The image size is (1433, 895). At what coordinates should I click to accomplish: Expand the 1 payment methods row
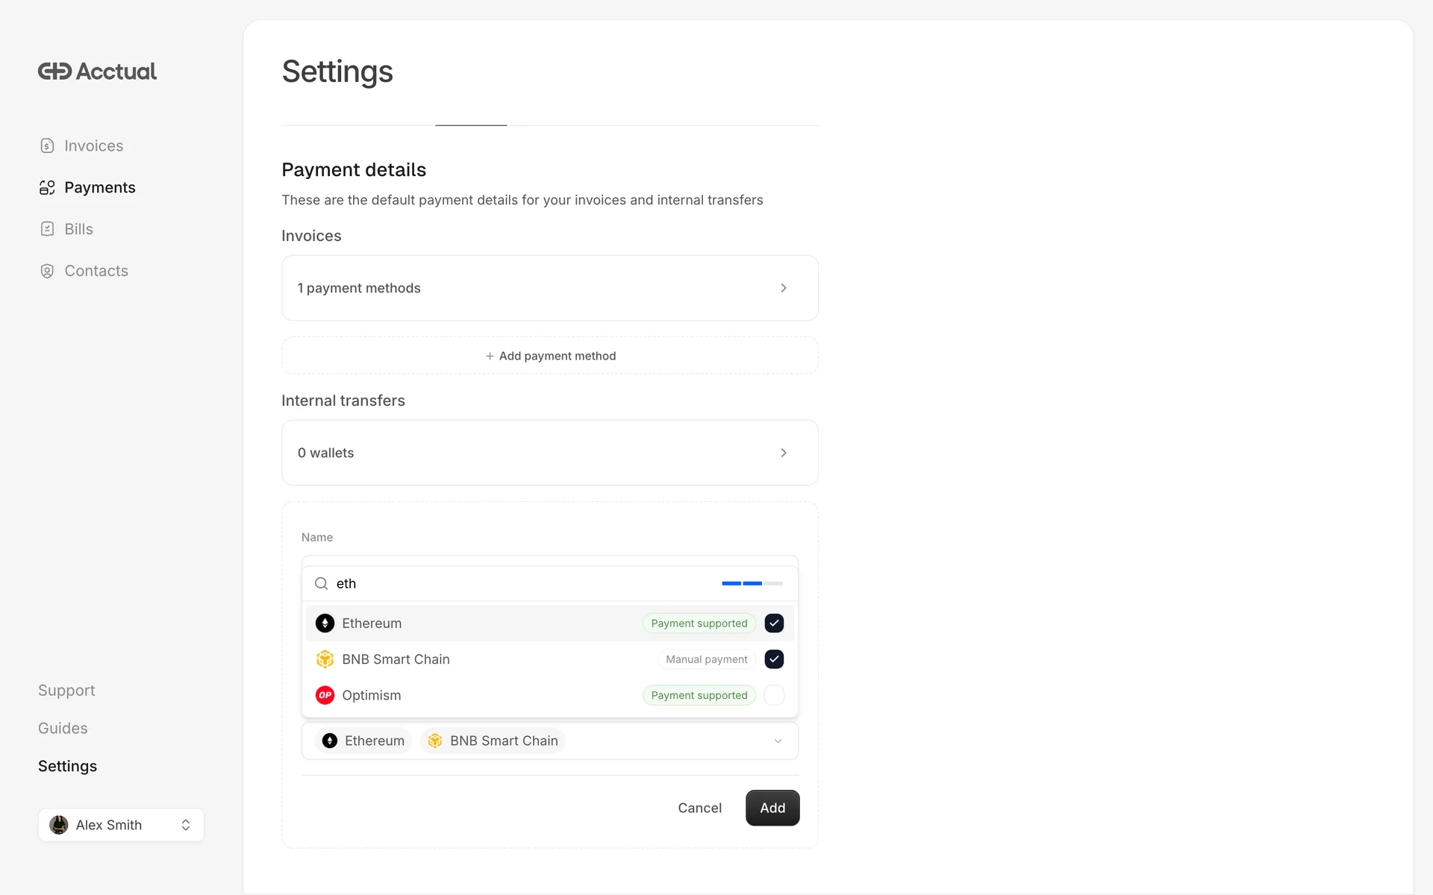783,289
